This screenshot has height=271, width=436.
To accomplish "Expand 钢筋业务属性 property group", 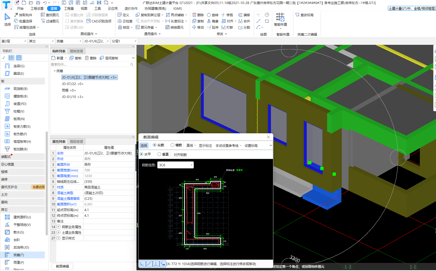I will pyautogui.click(x=58, y=227).
